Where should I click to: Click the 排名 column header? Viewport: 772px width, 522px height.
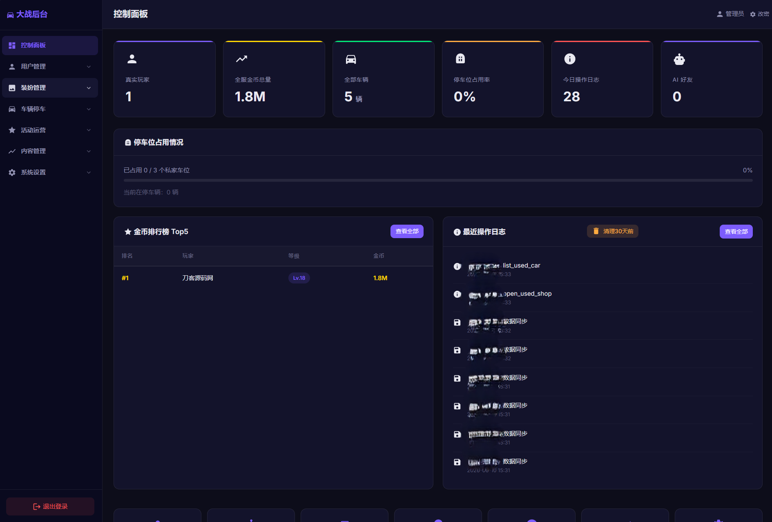127,256
